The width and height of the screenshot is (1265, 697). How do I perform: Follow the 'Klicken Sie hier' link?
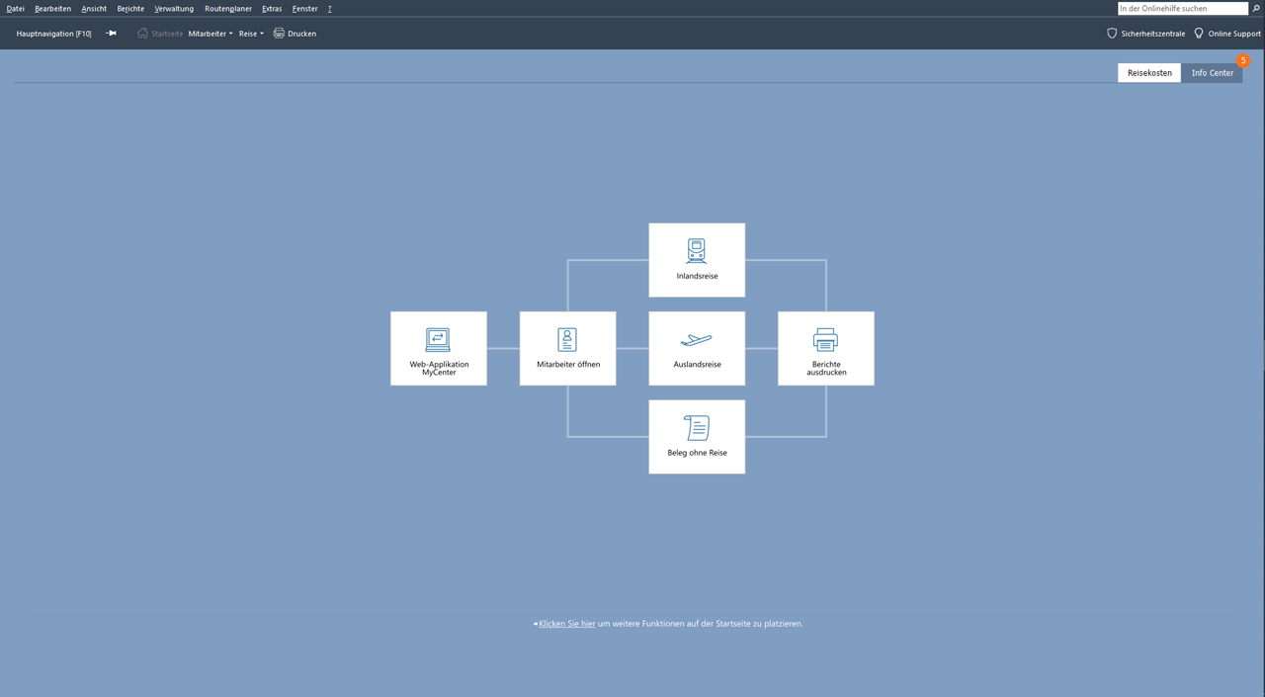pos(566,624)
